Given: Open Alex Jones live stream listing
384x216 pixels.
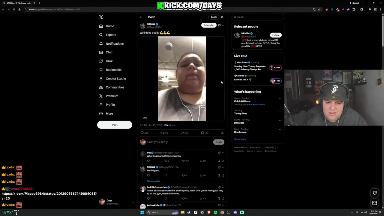Looking at the screenshot, I should pos(258,66).
